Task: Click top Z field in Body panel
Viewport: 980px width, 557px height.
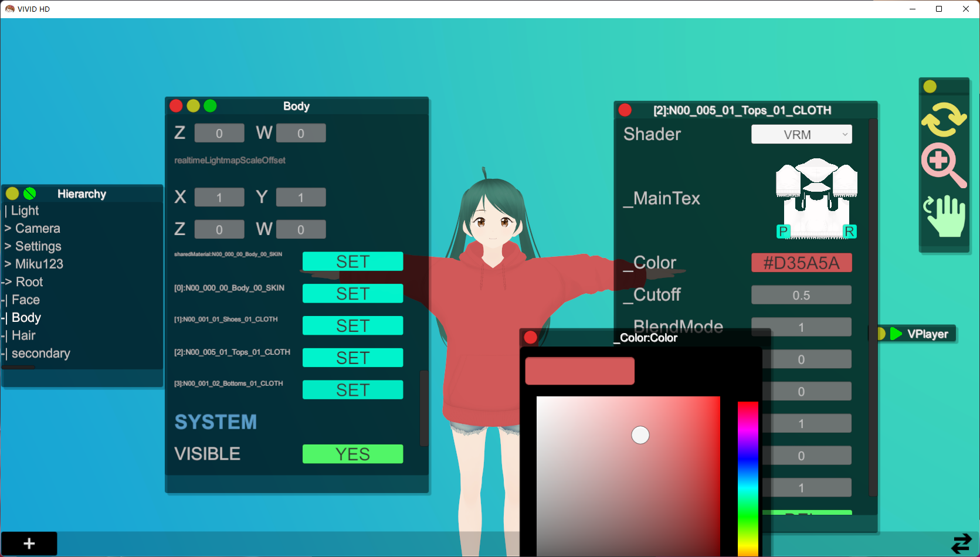Action: [x=219, y=133]
